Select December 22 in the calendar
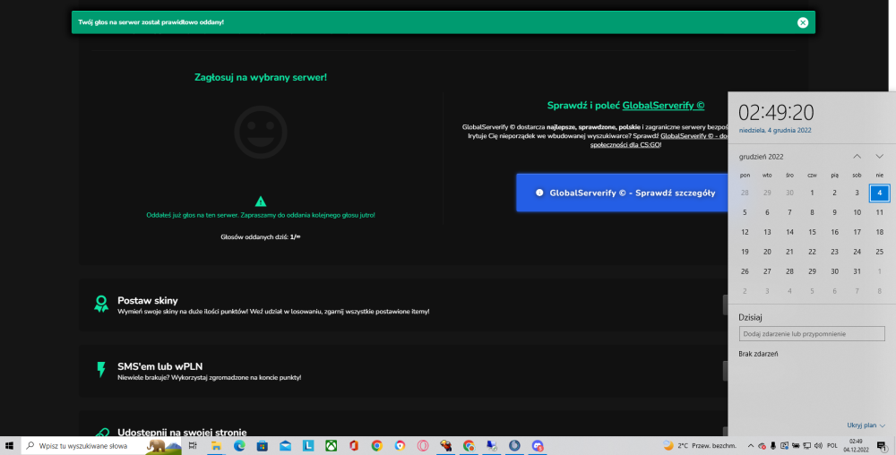The height and width of the screenshot is (455, 896). pyautogui.click(x=812, y=252)
